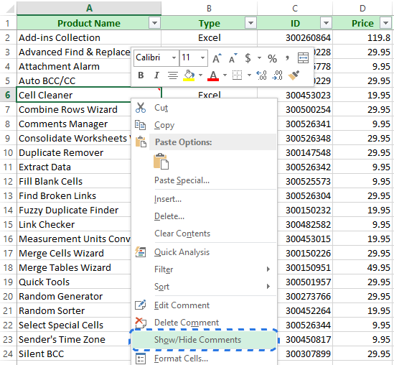Select the Add-ins Collection cell
394x365 pixels.
tap(89, 37)
